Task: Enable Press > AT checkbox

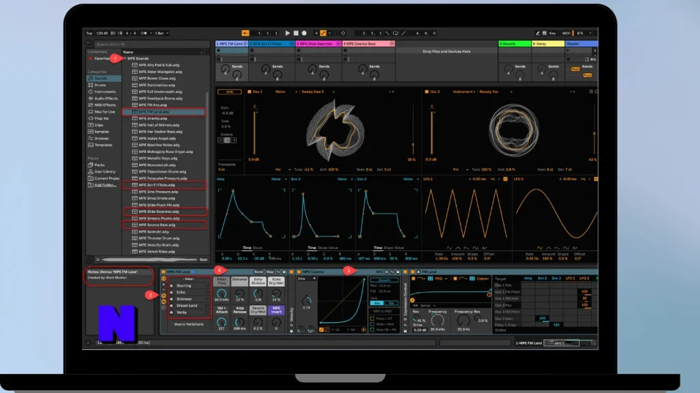Action: (x=373, y=319)
